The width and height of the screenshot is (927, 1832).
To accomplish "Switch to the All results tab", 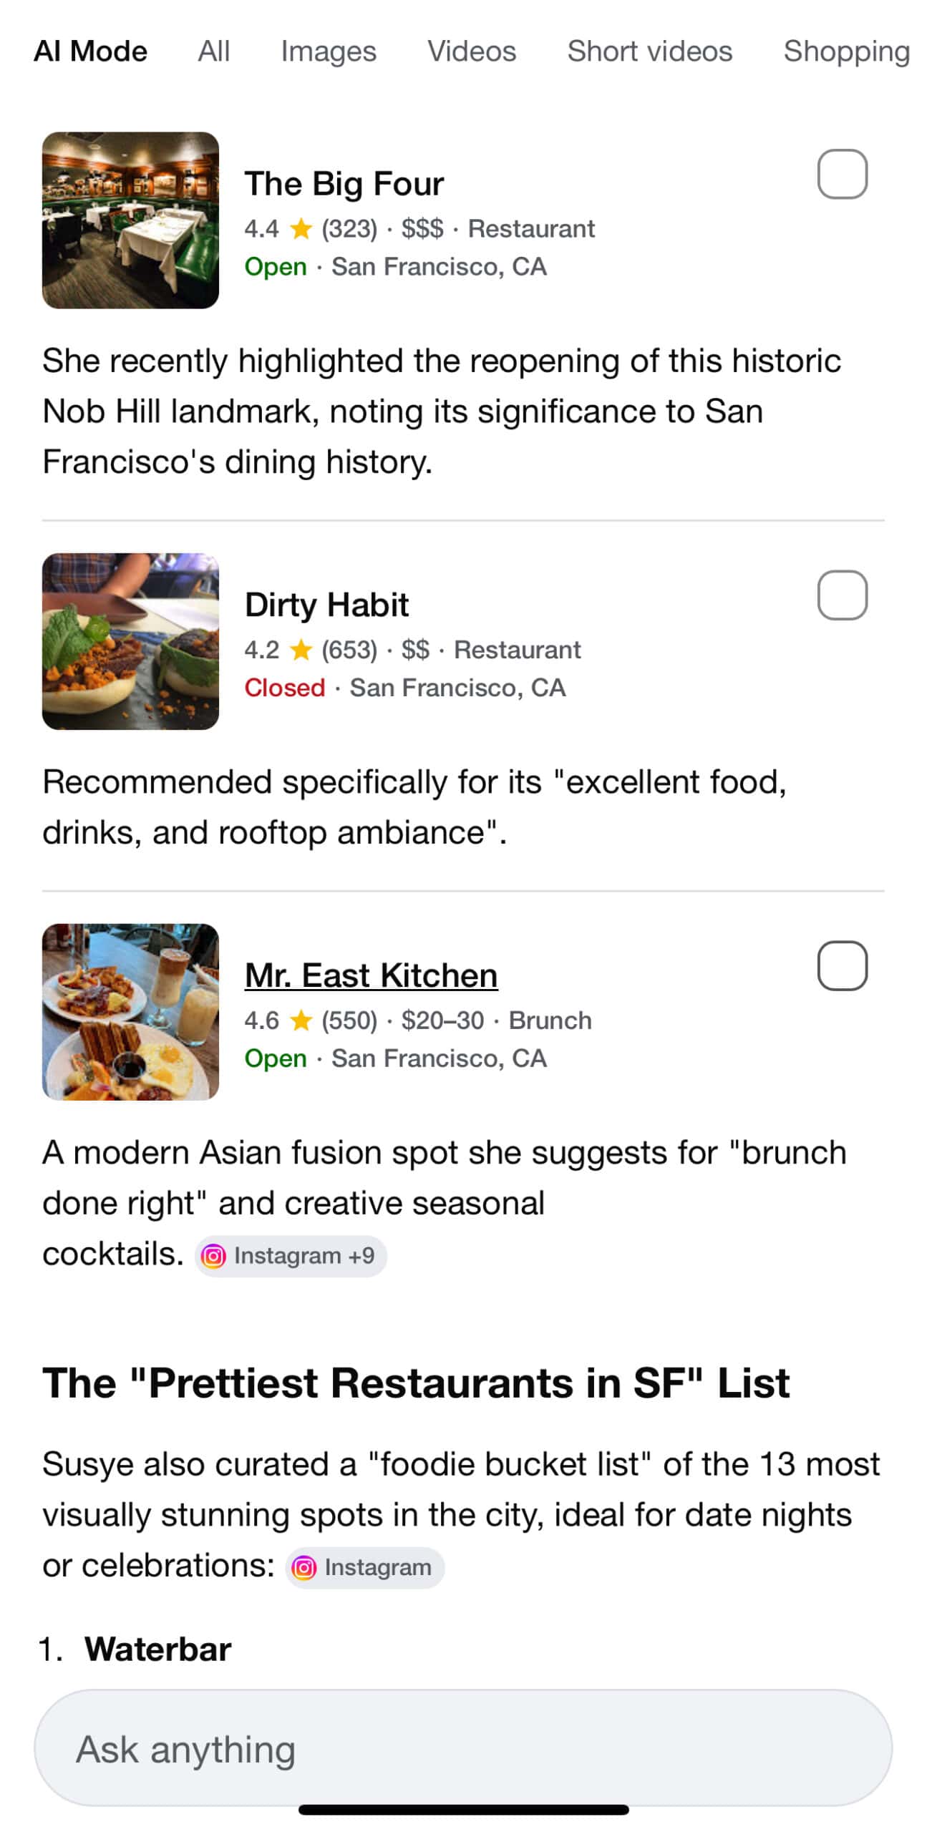I will click(x=213, y=52).
